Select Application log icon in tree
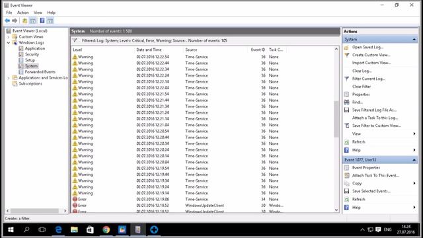Screen dimensions: 423x238 coord(21,48)
